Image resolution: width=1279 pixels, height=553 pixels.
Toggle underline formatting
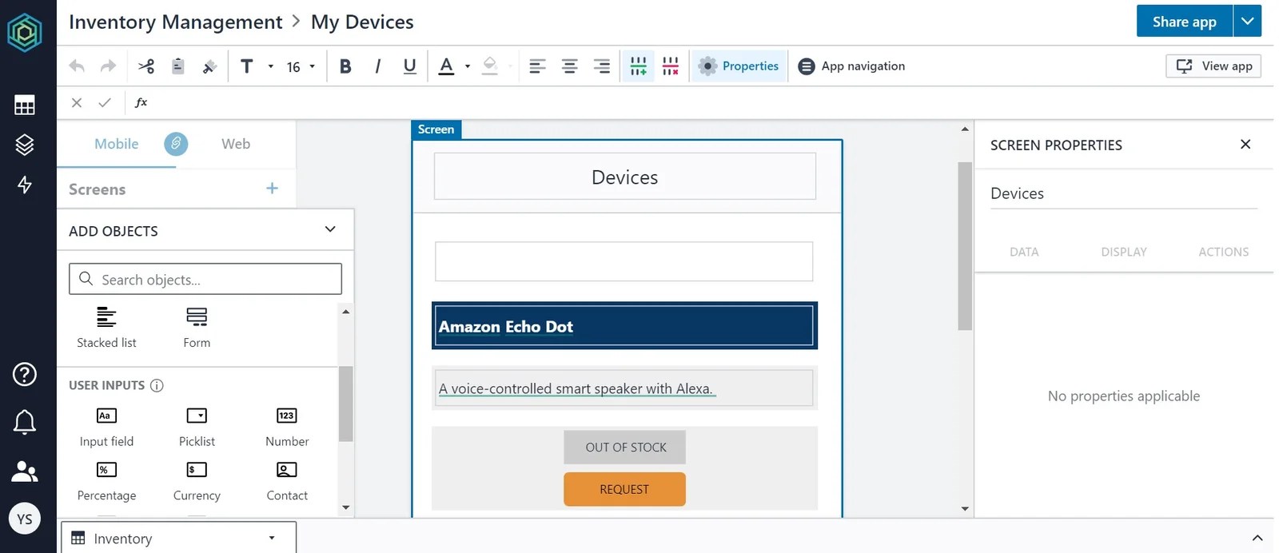(x=409, y=66)
